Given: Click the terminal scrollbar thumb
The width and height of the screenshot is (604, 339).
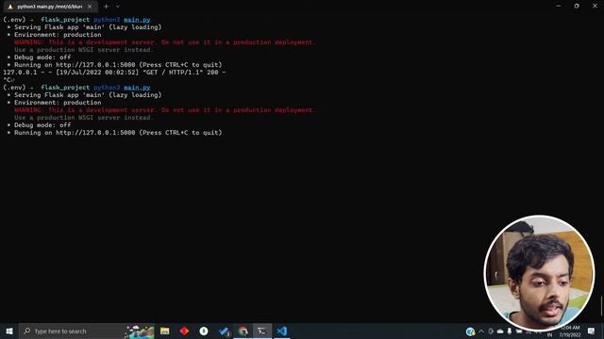Looking at the screenshot, I should click(601, 306).
